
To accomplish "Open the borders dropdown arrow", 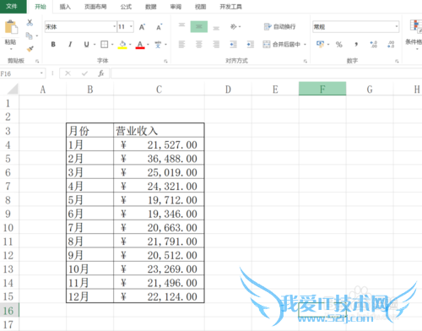I will click(x=112, y=44).
